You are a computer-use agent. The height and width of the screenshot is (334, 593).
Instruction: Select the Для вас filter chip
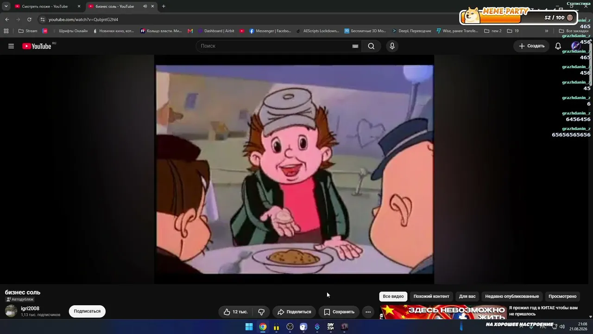(x=467, y=296)
